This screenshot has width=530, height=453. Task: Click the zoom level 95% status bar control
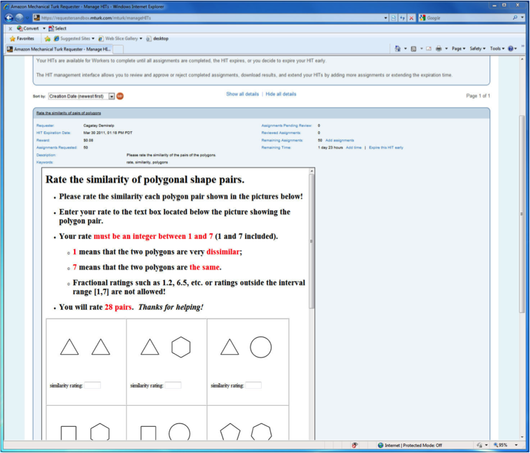(505, 446)
